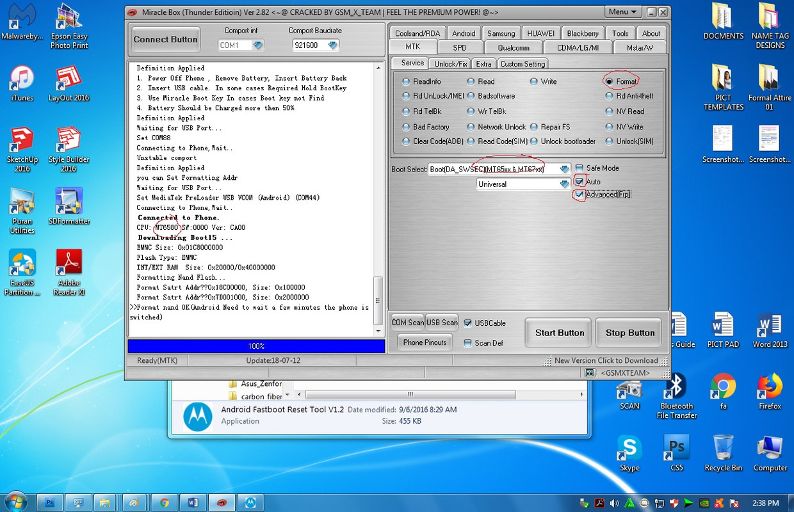Launch Word 2013 desktop shortcut
The width and height of the screenshot is (794, 512).
click(770, 330)
